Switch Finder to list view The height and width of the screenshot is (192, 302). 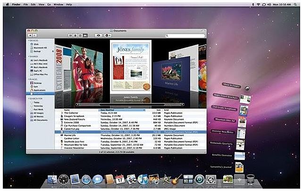pos(75,36)
